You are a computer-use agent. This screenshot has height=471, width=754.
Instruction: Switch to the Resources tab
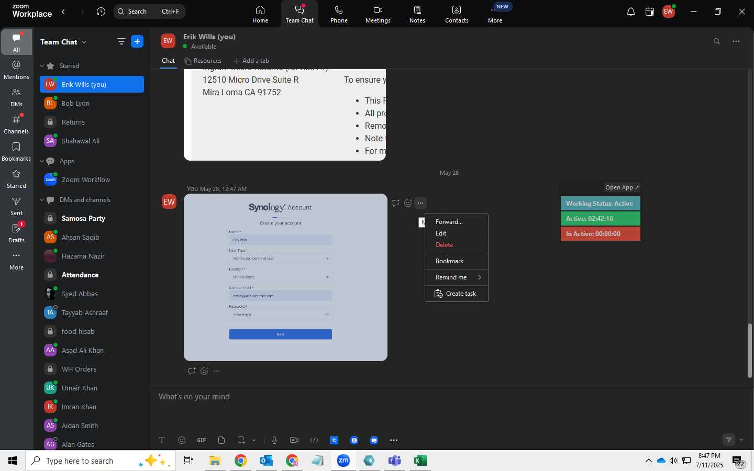coord(203,61)
